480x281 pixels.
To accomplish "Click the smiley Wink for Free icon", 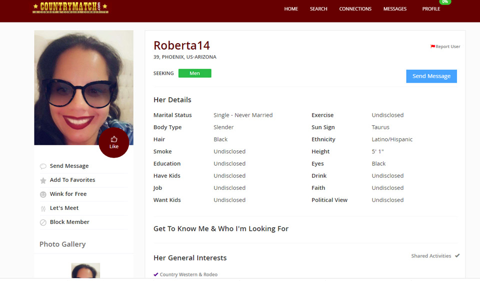I will click(43, 194).
